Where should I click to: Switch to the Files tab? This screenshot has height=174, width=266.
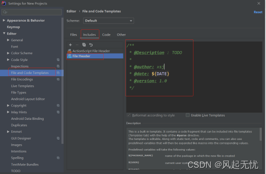pos(73,35)
